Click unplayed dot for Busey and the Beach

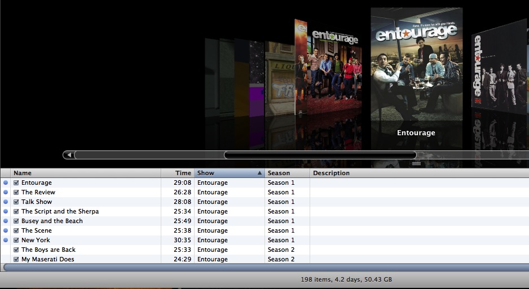click(6, 221)
